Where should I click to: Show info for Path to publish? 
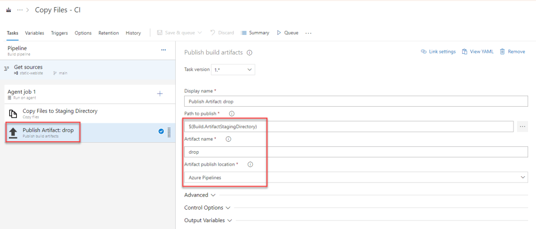click(x=232, y=113)
